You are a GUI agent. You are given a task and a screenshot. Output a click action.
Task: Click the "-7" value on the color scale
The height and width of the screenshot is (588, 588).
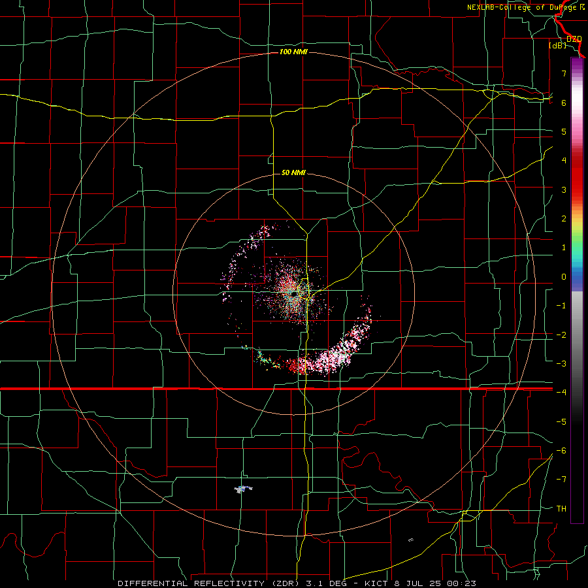pyautogui.click(x=561, y=480)
